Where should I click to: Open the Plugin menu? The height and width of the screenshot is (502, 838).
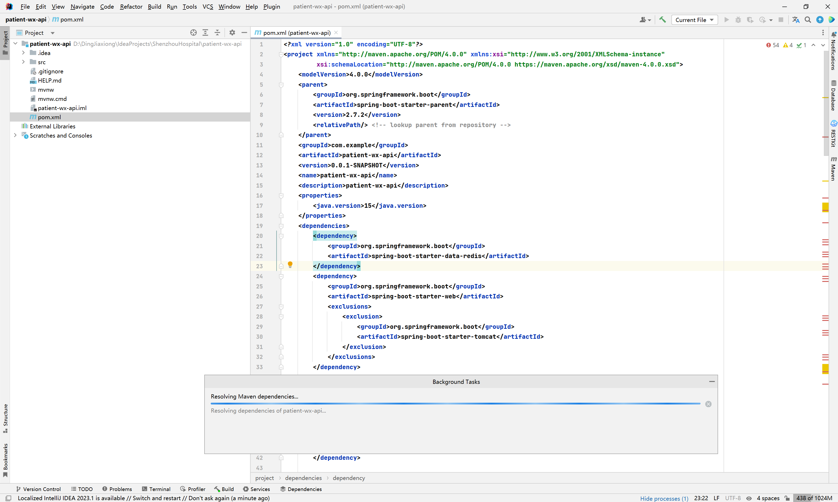(272, 7)
